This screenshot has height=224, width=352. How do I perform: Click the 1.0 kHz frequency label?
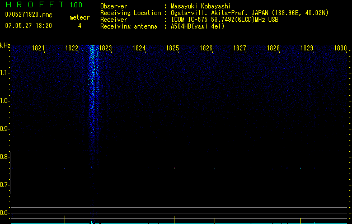tap(4, 101)
